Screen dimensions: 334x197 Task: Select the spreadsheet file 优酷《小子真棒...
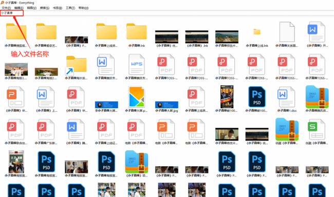coord(317,129)
